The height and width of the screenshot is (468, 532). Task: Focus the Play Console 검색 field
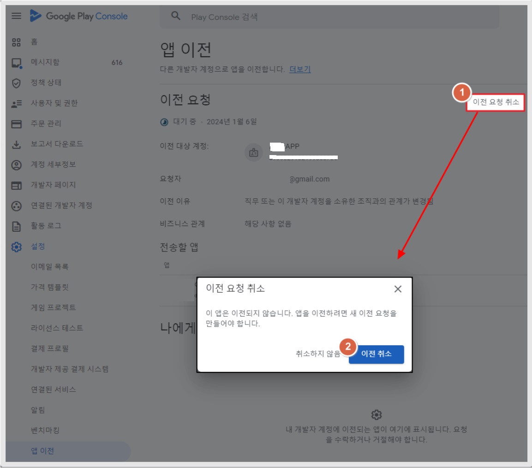click(329, 17)
